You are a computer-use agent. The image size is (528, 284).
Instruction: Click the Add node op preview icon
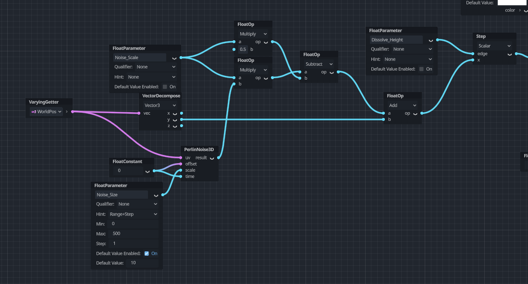[x=414, y=114]
